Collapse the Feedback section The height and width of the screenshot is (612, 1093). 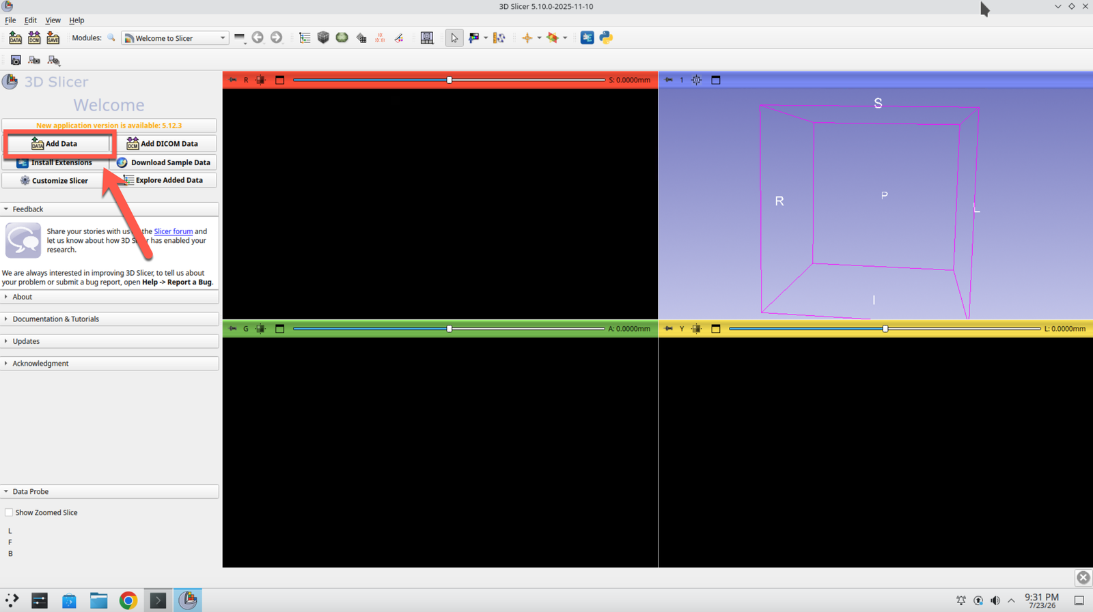coord(109,209)
